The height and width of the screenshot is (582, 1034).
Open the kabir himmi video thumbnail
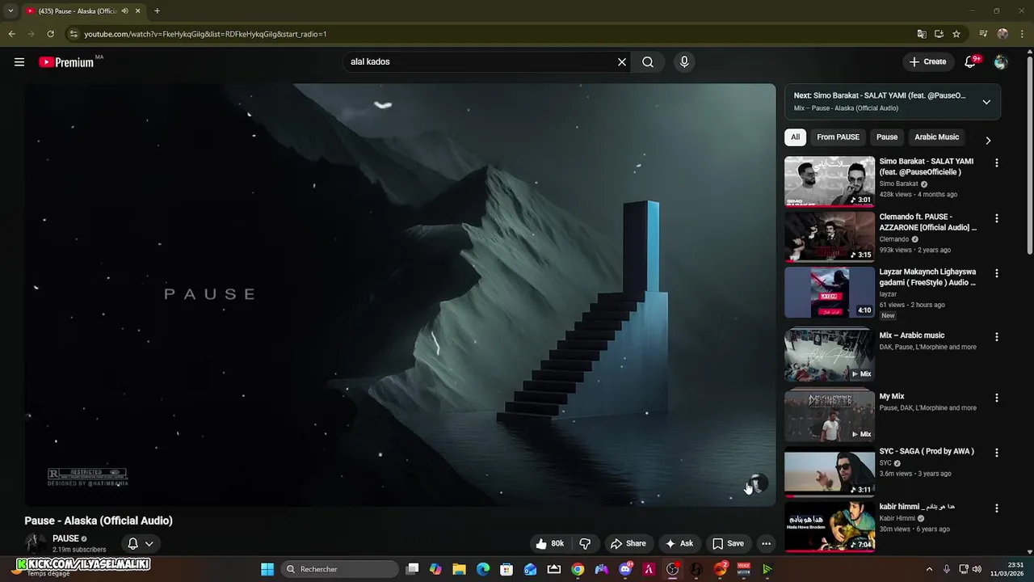[x=830, y=526]
